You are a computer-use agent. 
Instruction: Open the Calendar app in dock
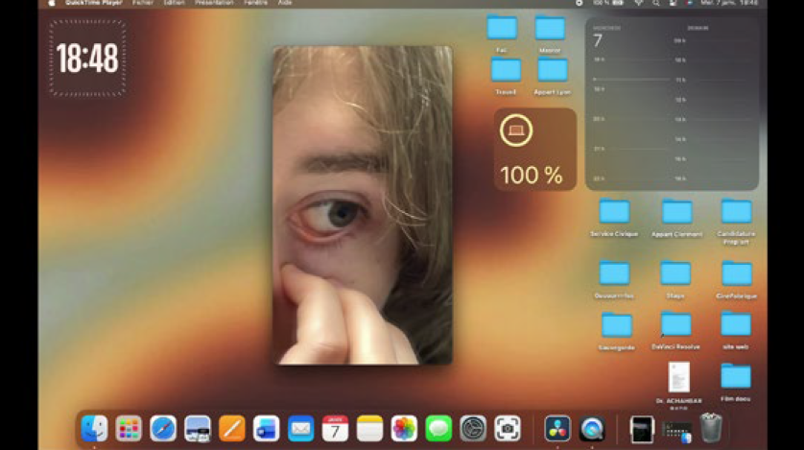[x=335, y=428]
